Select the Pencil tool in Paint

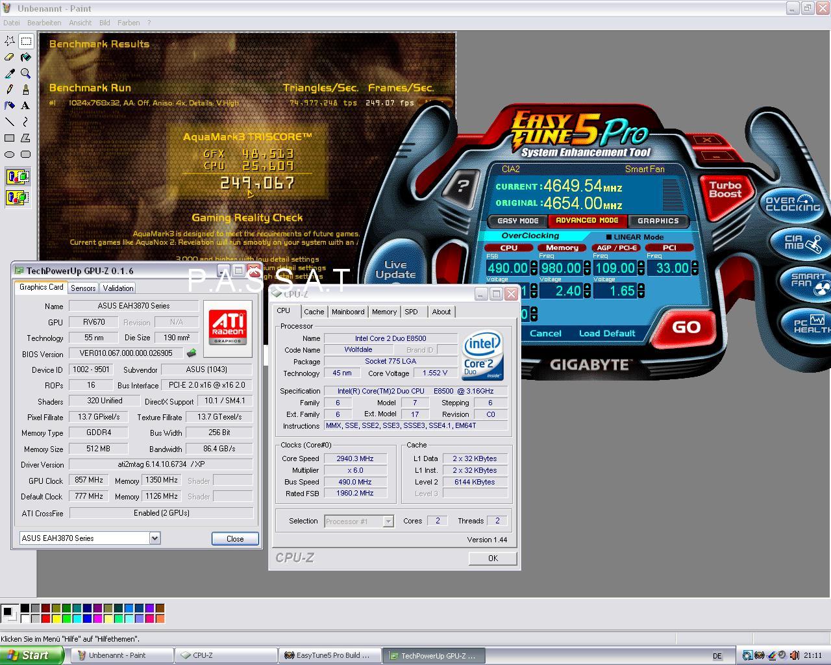(x=10, y=90)
